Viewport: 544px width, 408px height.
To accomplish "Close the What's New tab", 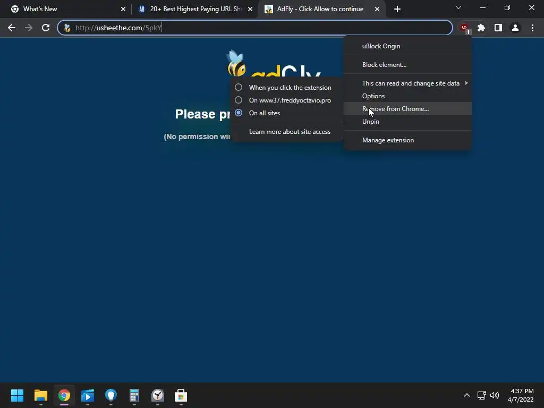I will pyautogui.click(x=123, y=9).
